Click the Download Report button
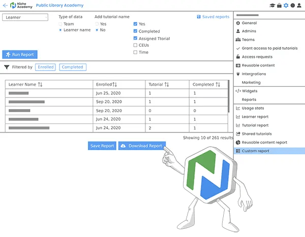Image resolution: width=305 pixels, height=237 pixels. coord(142,146)
